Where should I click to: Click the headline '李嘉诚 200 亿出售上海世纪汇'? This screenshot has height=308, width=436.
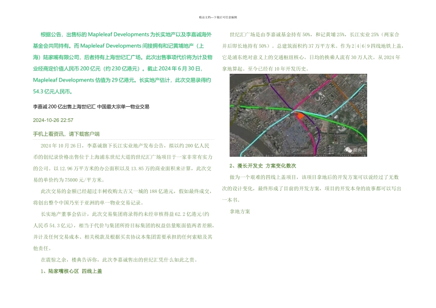point(91,107)
